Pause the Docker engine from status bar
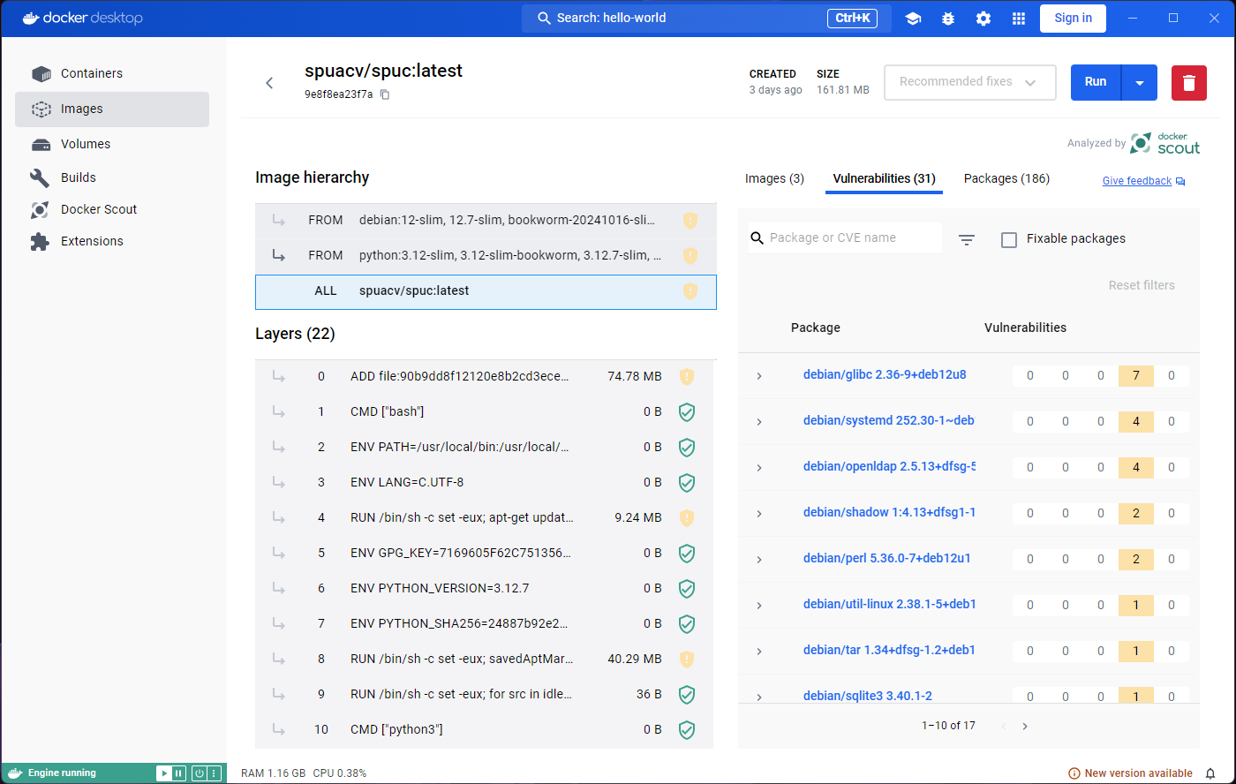Screen dimensions: 1236x784 (x=178, y=773)
